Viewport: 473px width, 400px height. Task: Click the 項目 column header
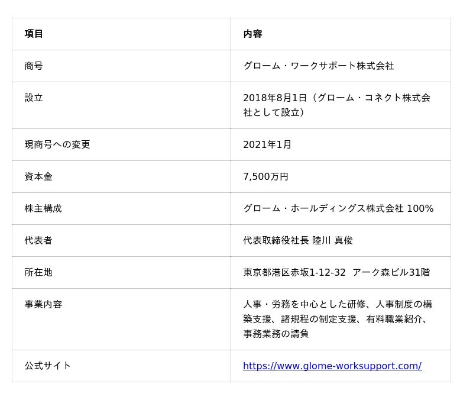tap(34, 34)
